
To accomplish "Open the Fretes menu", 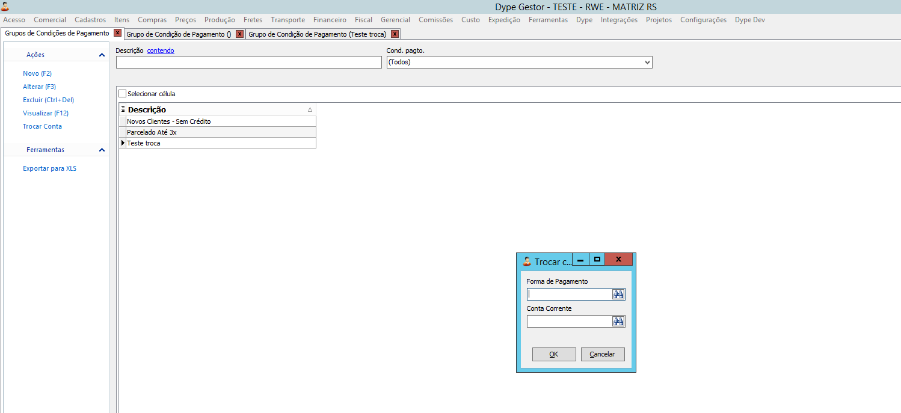I will pos(253,20).
